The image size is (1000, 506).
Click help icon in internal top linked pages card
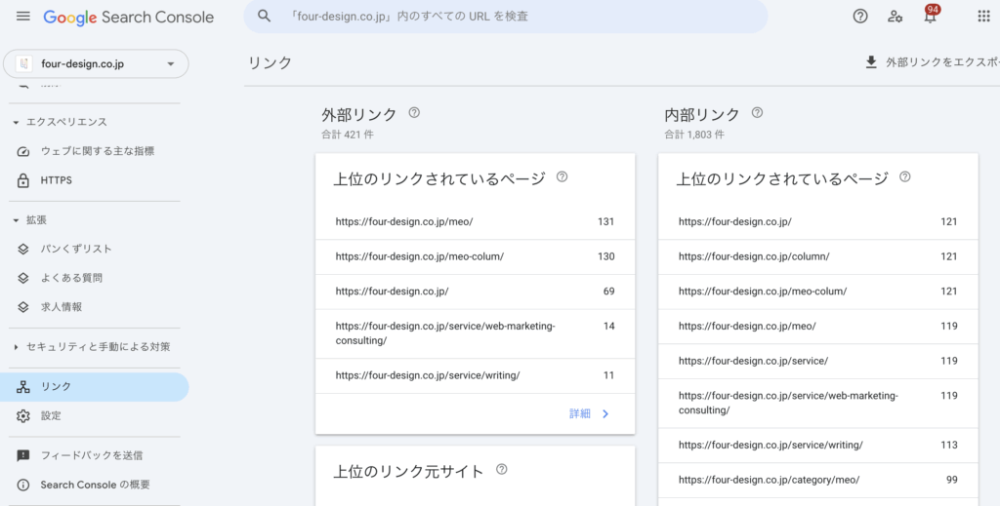905,176
